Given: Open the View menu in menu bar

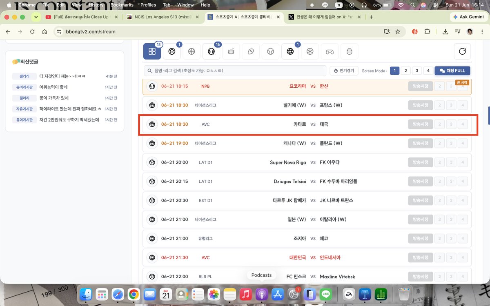Looking at the screenshot, I should [x=76, y=5].
